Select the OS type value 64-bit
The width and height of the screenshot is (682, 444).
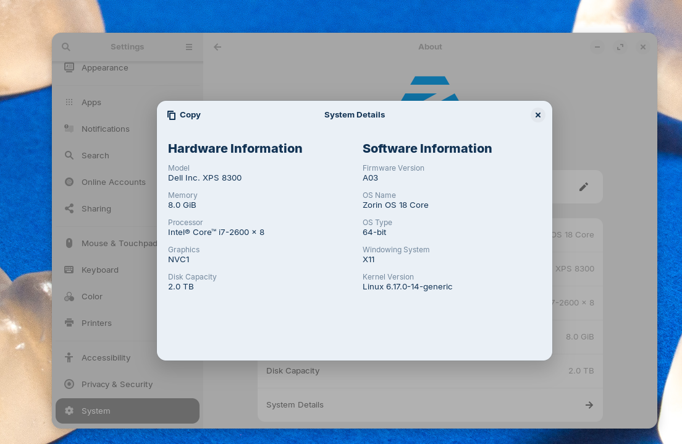[374, 232]
